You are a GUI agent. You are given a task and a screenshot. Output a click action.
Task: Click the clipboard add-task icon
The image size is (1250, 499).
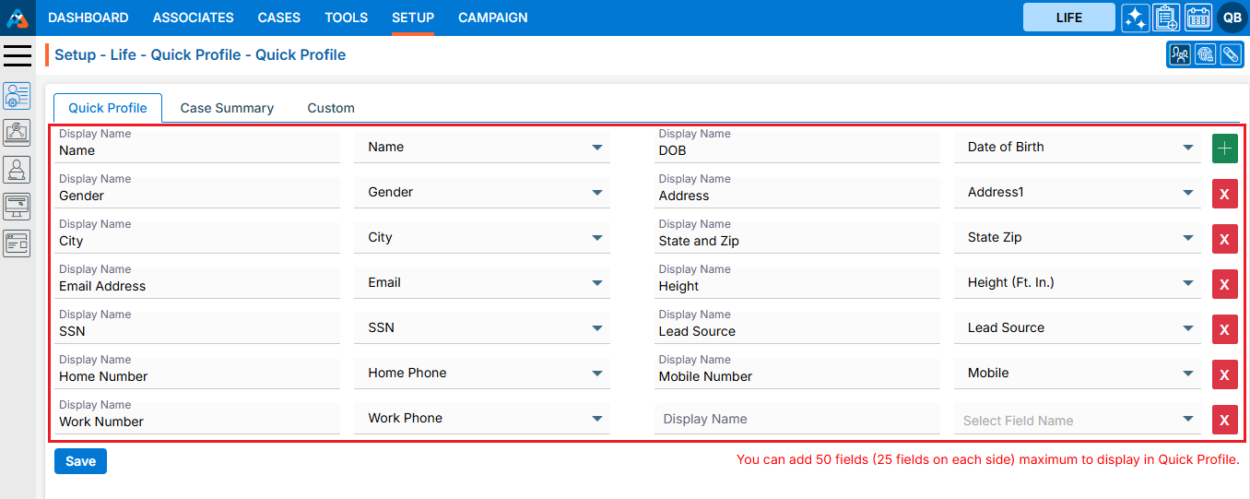(1166, 18)
